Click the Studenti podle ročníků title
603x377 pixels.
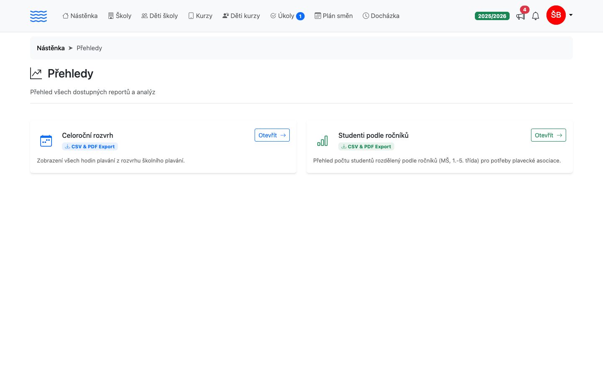pos(374,135)
